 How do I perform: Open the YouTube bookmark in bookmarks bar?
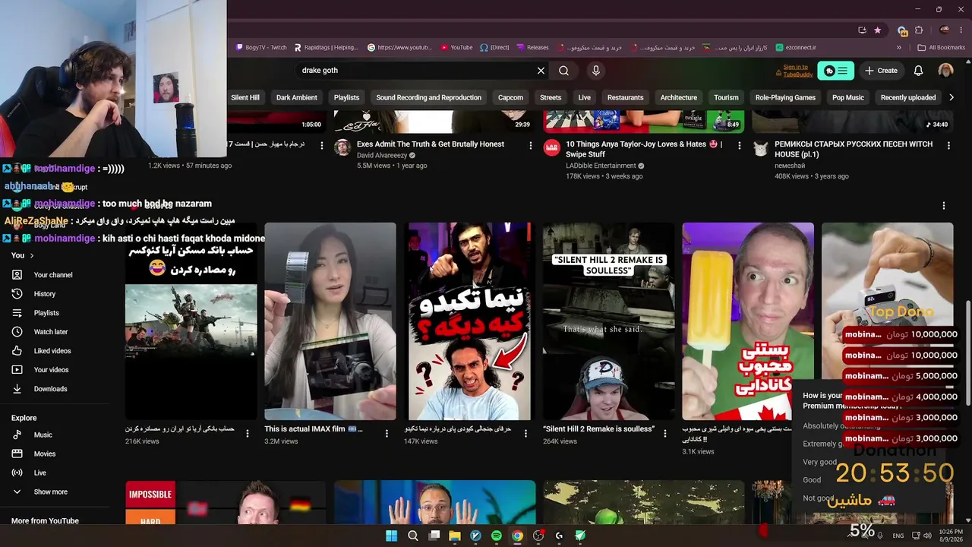pos(456,47)
